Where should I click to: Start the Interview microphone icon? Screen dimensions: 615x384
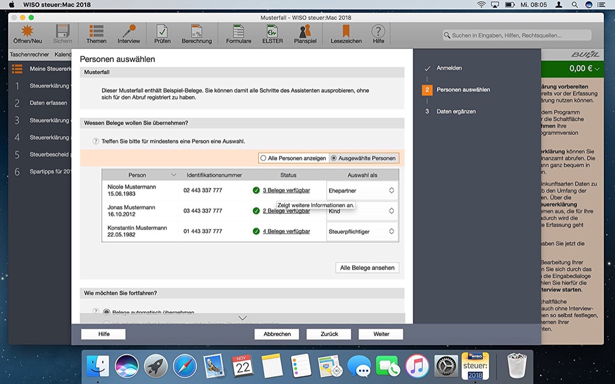129,32
